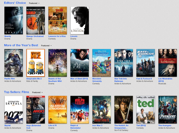Open the Una Aventura Extraordinaria poster
This screenshot has width=179, height=133.
(58, 110)
